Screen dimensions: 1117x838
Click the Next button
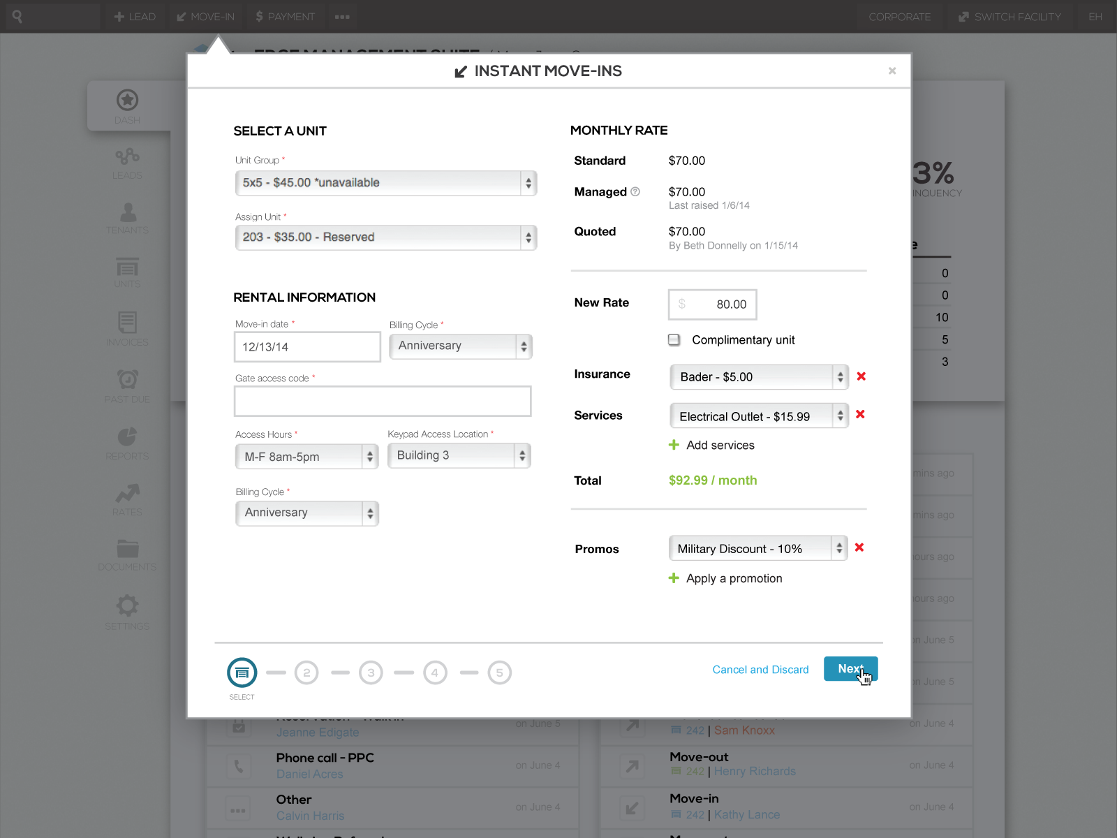[x=850, y=669]
